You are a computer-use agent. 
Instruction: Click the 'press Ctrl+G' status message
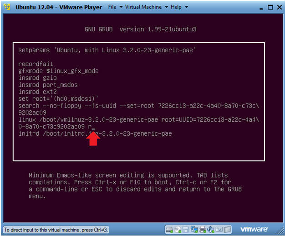(x=56, y=230)
